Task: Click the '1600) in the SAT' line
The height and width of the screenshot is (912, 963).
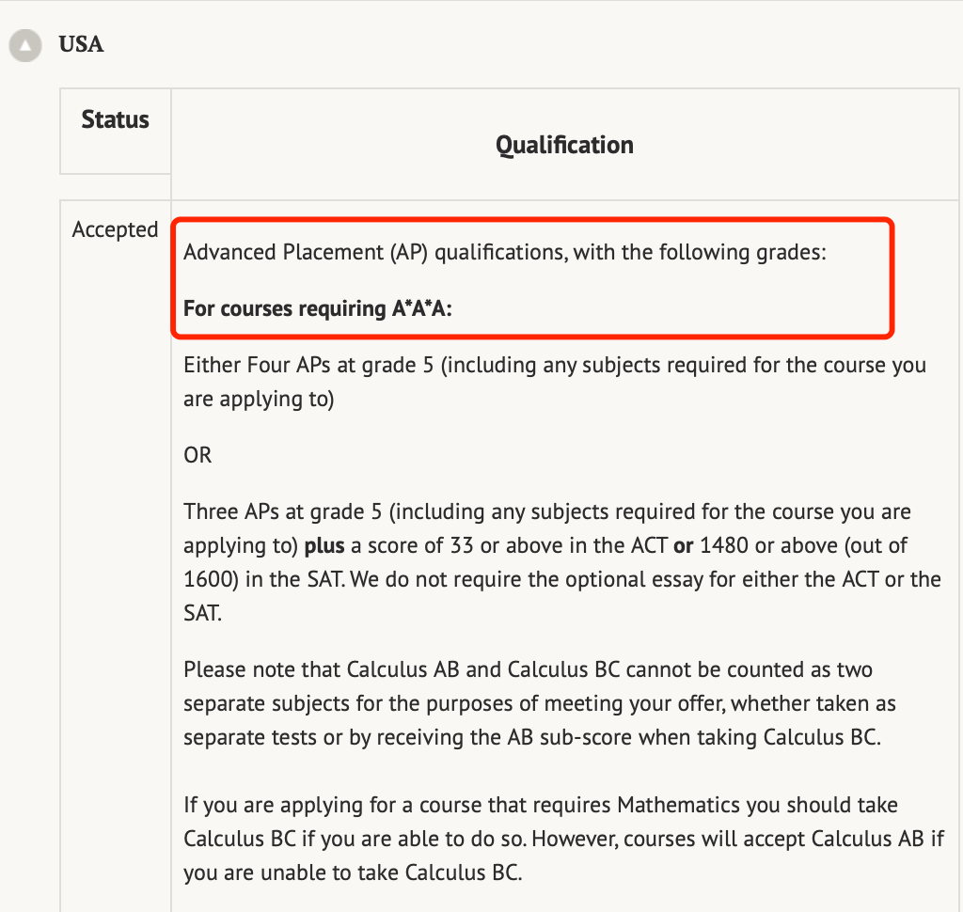Action: [x=562, y=579]
